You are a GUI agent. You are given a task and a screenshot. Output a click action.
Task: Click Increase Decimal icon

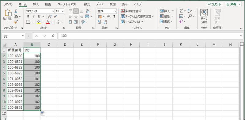(100, 22)
